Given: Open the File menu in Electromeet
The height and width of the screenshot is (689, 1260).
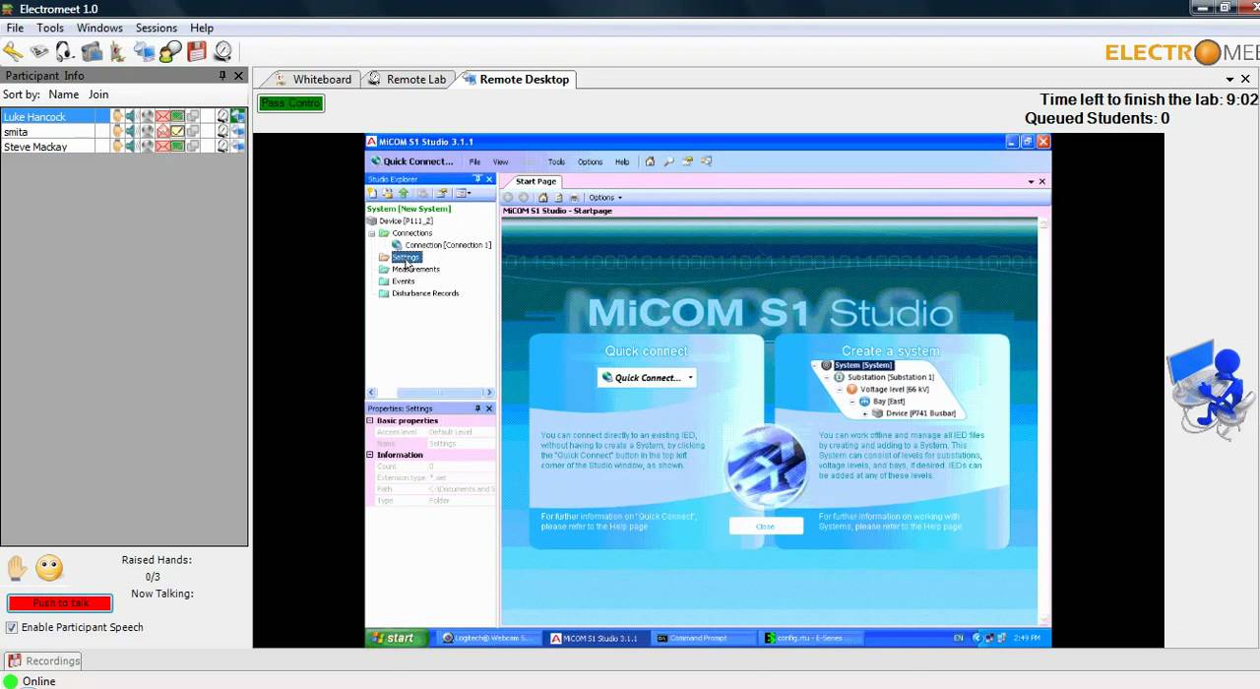Looking at the screenshot, I should [15, 29].
